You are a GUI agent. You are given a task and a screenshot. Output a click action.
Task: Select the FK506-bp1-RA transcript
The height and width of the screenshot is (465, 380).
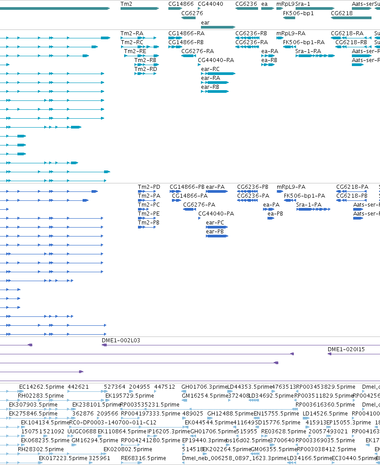(289, 47)
